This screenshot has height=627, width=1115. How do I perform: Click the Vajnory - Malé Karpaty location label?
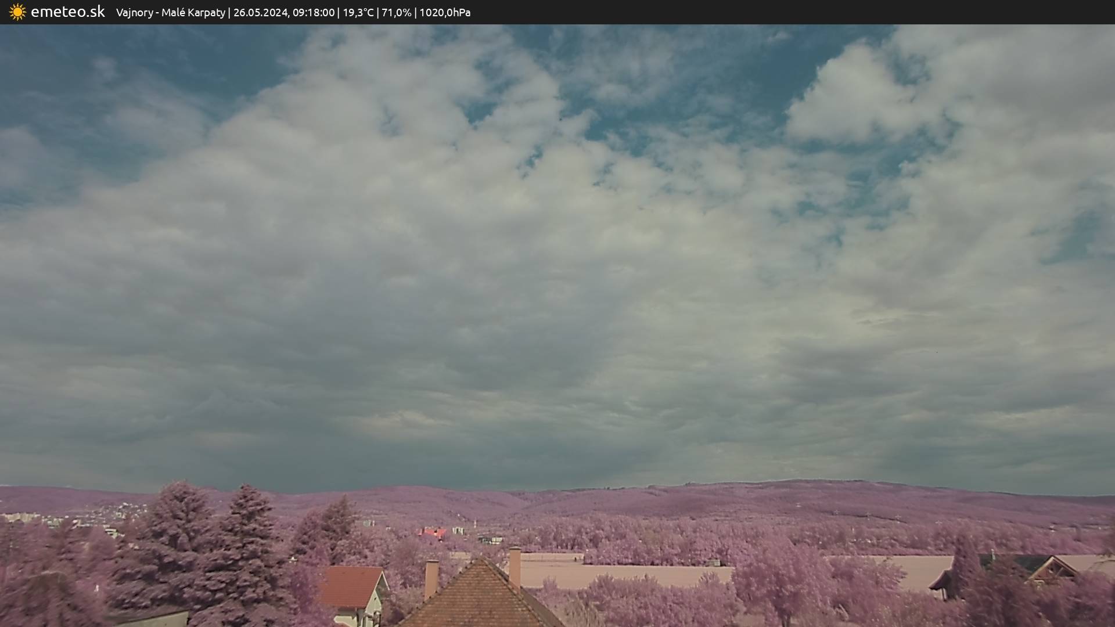coord(171,13)
